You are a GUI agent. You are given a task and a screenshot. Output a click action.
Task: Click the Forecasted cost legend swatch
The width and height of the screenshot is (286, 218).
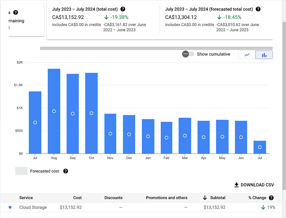click(x=21, y=171)
